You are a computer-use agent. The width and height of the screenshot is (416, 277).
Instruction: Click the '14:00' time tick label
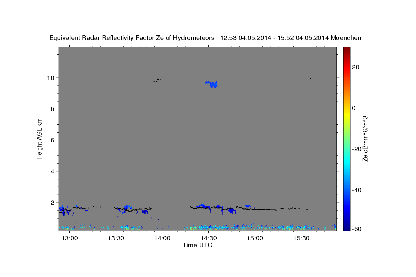coord(162,238)
